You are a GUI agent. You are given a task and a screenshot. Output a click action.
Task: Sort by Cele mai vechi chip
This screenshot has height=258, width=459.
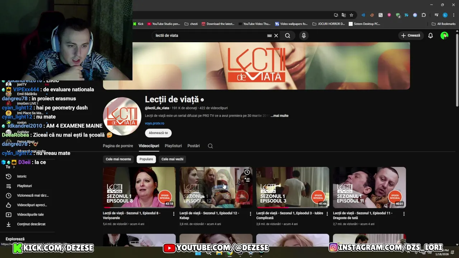click(x=172, y=159)
